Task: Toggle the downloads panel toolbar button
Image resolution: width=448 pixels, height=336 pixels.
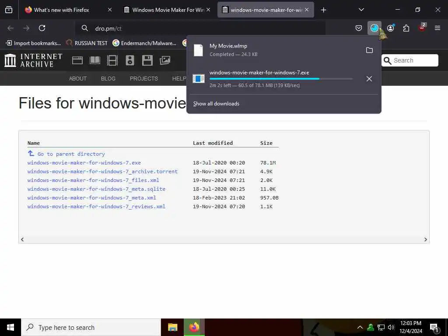Action: click(x=374, y=28)
